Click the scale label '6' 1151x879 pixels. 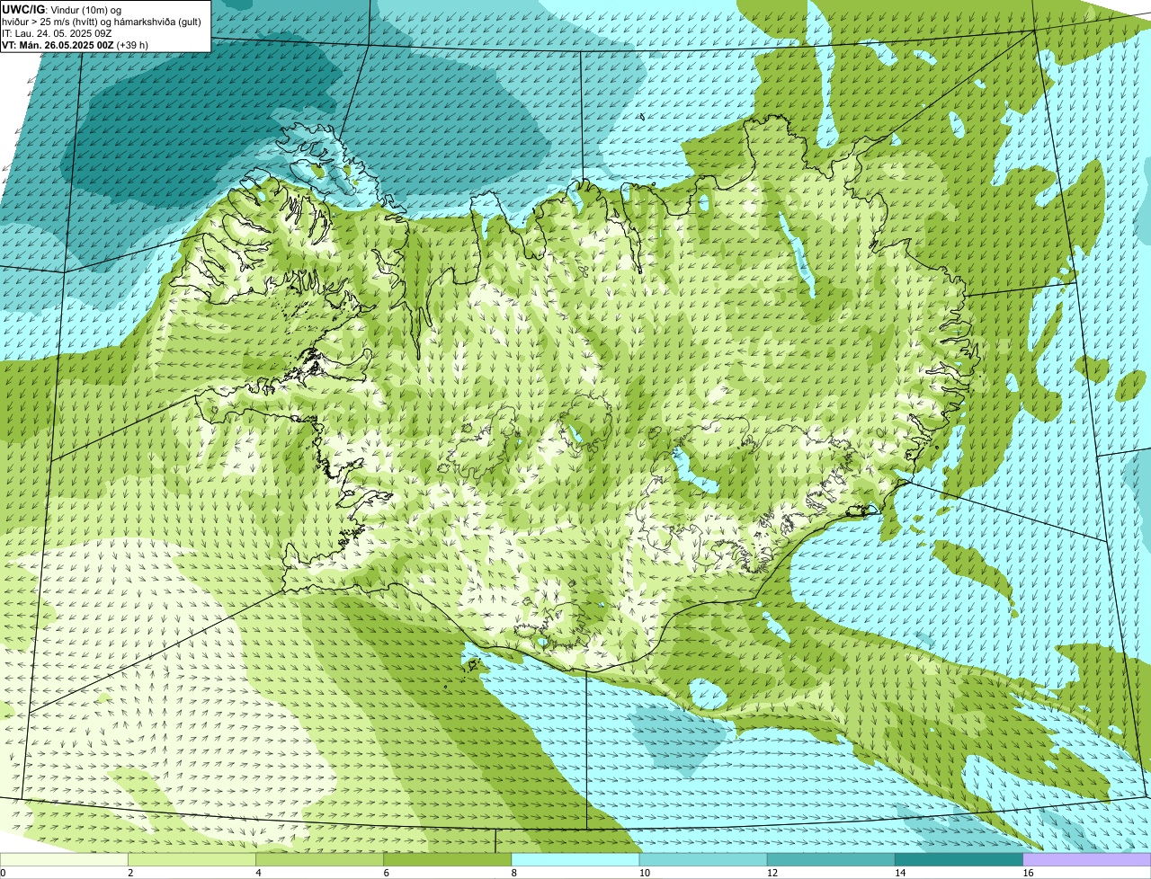pyautogui.click(x=386, y=873)
